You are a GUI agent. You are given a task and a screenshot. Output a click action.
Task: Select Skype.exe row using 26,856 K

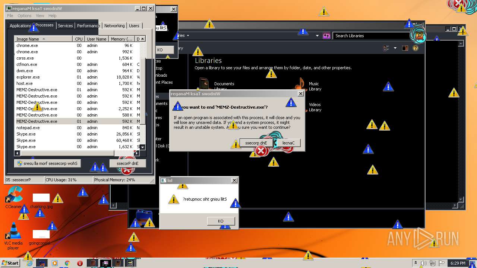(77, 134)
